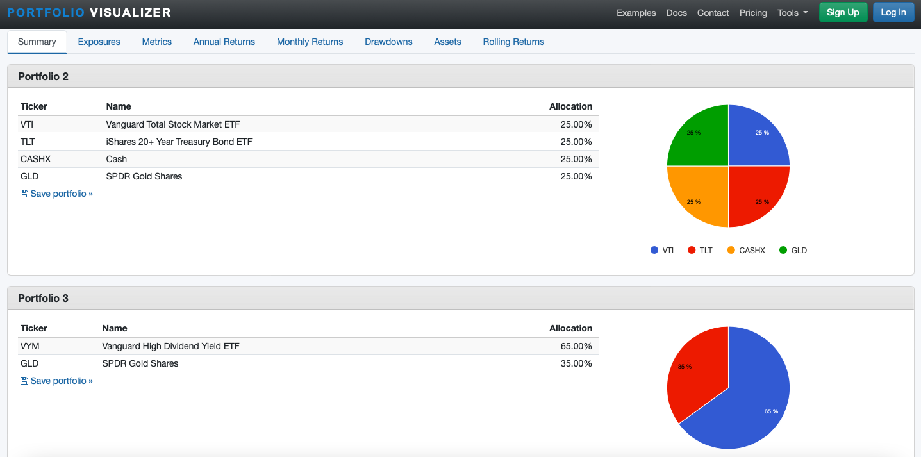
Task: Click the Log In button
Action: 893,12
